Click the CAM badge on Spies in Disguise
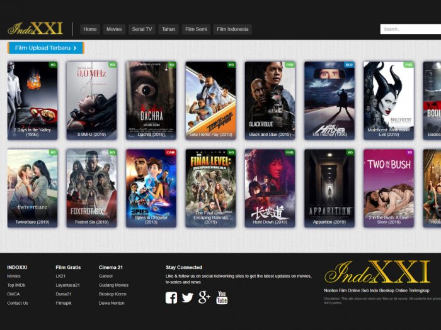The height and width of the screenshot is (330, 441). click(171, 152)
